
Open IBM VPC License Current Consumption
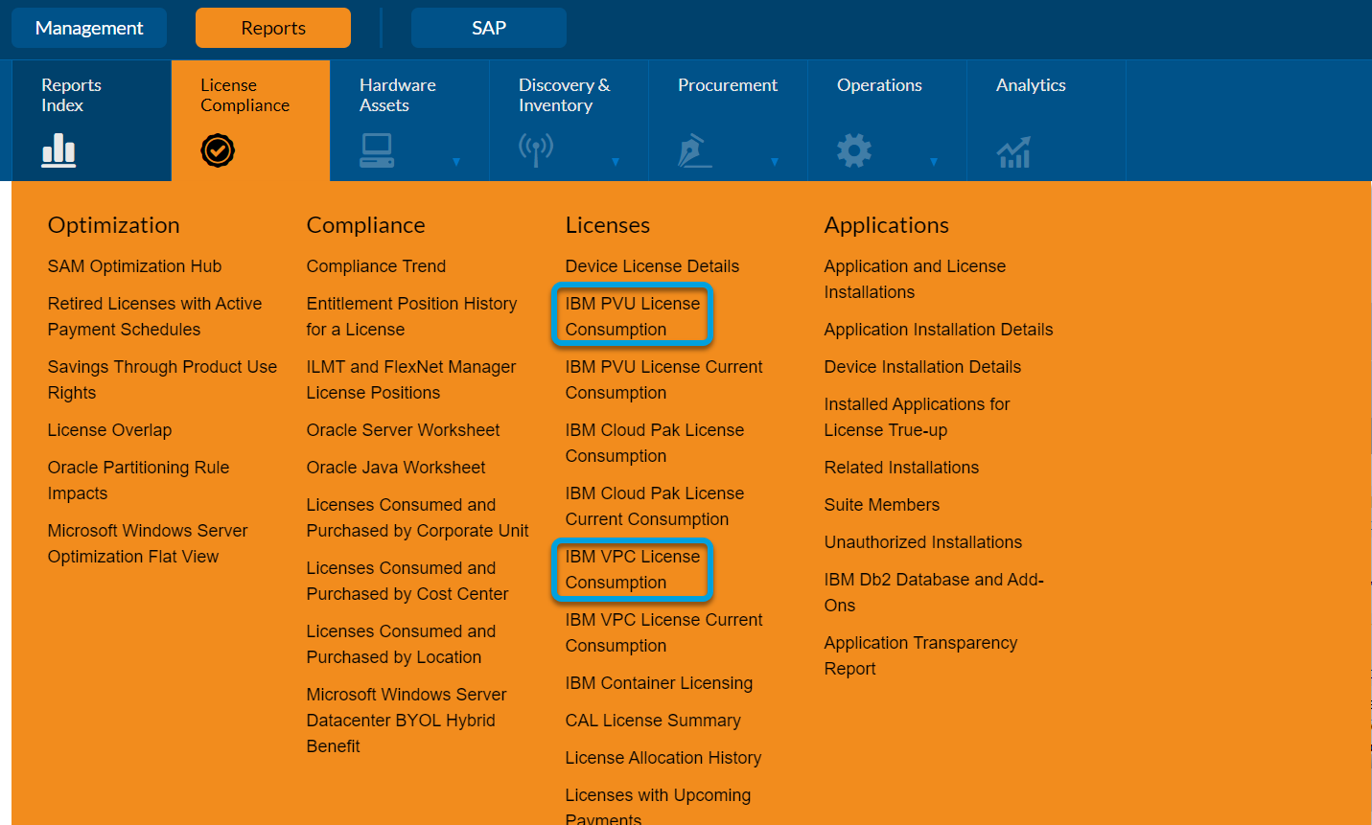[x=663, y=632]
